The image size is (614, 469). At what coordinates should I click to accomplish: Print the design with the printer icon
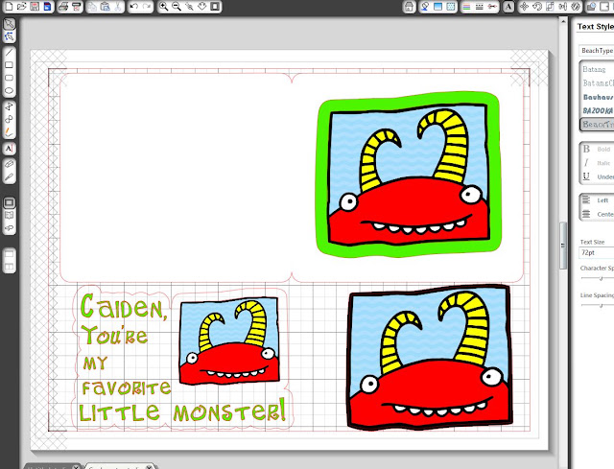pyautogui.click(x=63, y=7)
